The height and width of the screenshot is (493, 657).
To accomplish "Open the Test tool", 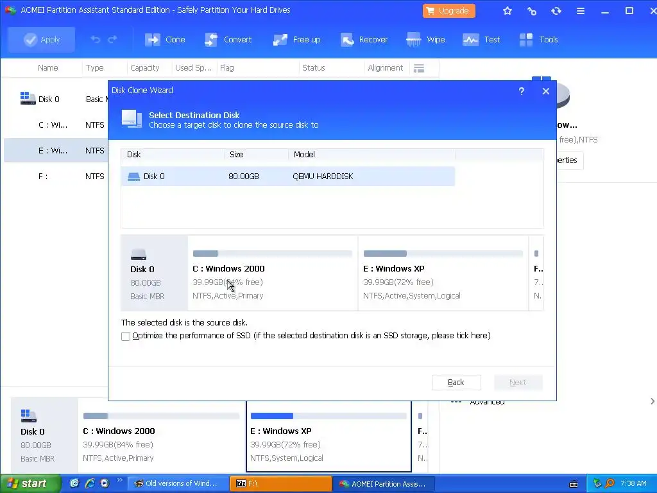I will [x=481, y=40].
